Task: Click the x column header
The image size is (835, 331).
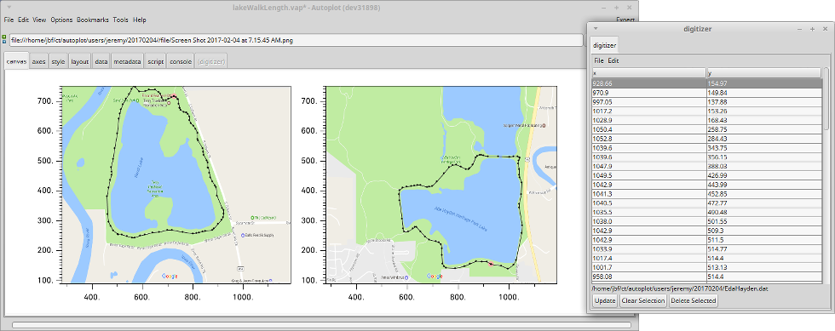Action: pyautogui.click(x=648, y=73)
